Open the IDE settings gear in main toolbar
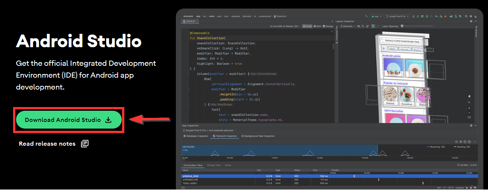This screenshot has width=488, height=194. point(471,16)
